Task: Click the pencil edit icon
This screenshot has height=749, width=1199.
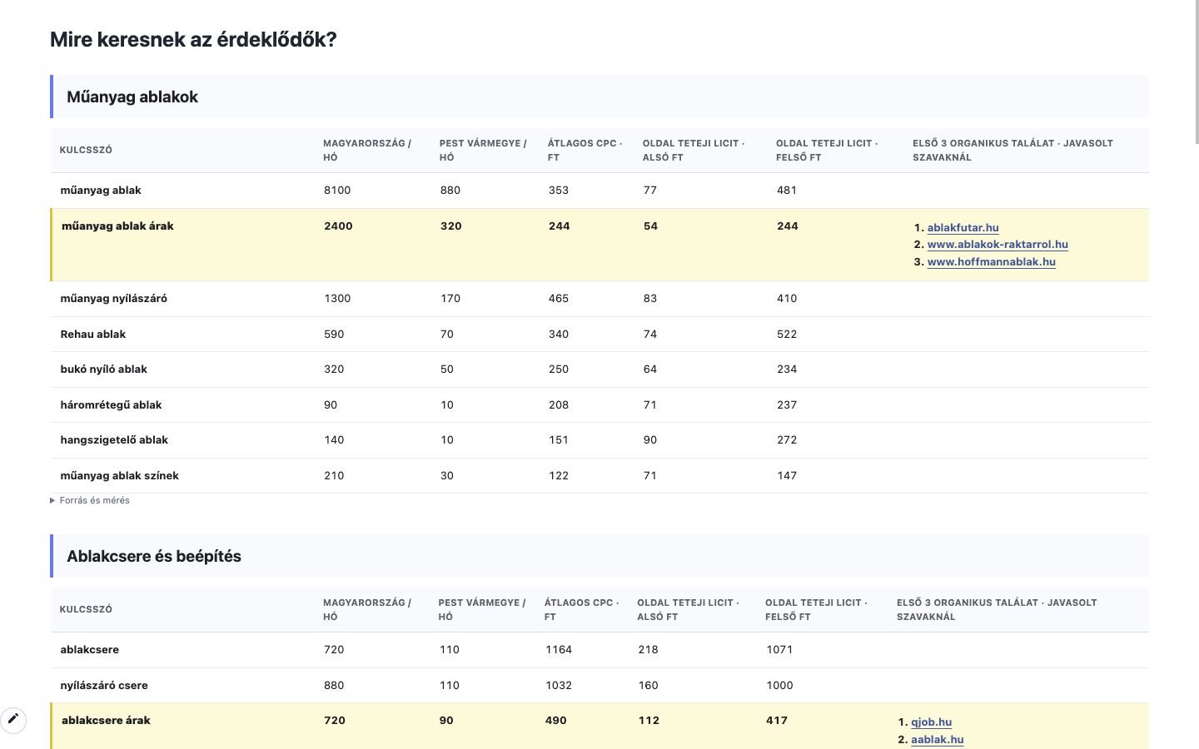Action: [13, 720]
